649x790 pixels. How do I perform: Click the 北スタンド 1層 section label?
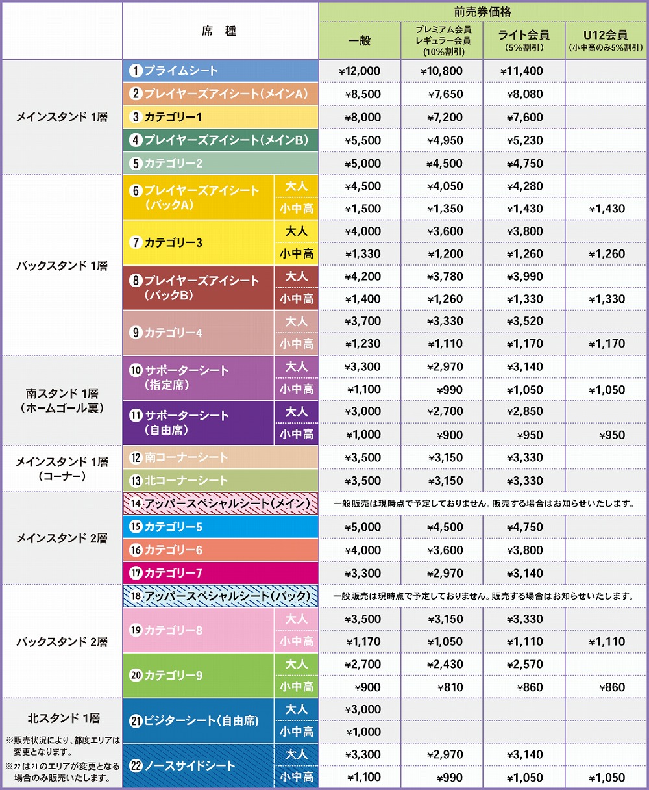coord(63,719)
